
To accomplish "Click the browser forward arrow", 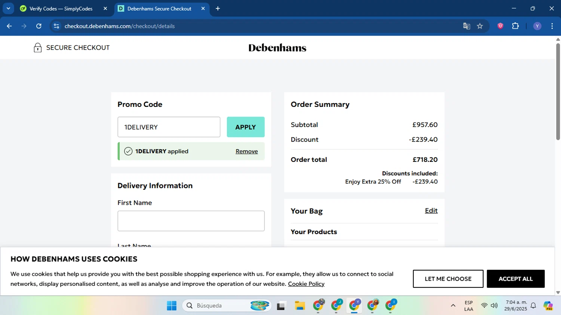I will pos(24,26).
